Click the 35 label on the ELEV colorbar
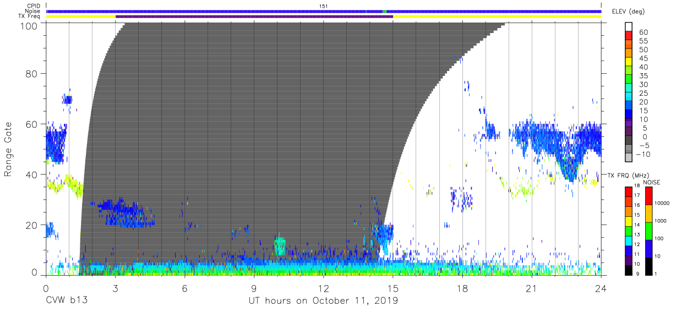Viewport: 676px width, 312px height. point(644,75)
